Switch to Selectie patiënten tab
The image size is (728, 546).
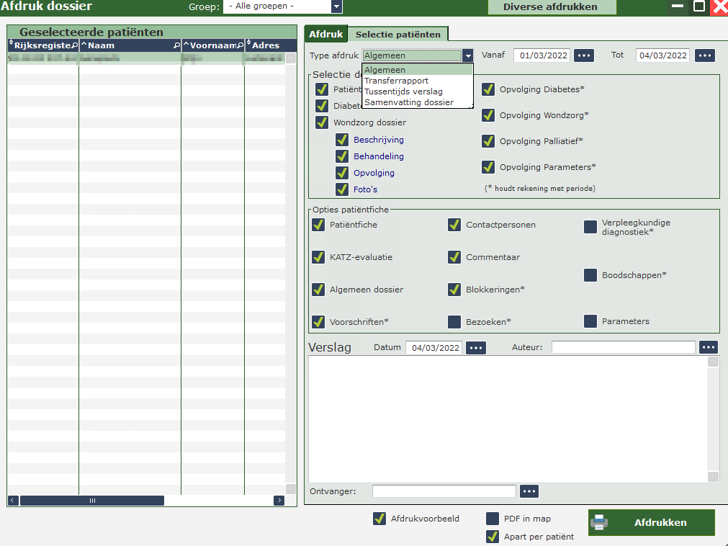(397, 34)
